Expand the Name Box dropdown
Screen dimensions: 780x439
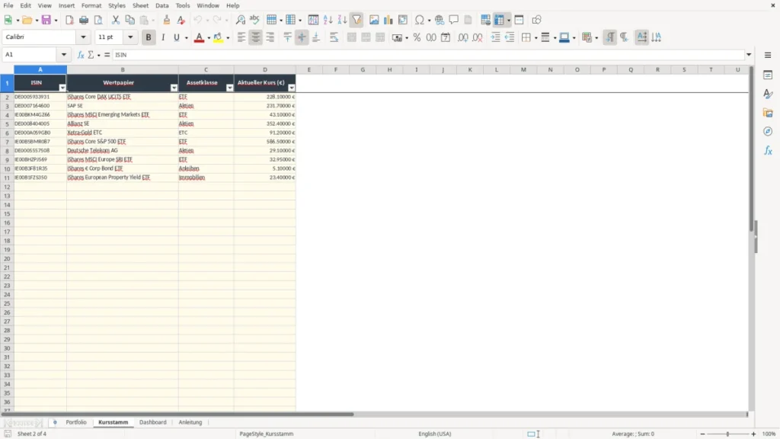(64, 55)
